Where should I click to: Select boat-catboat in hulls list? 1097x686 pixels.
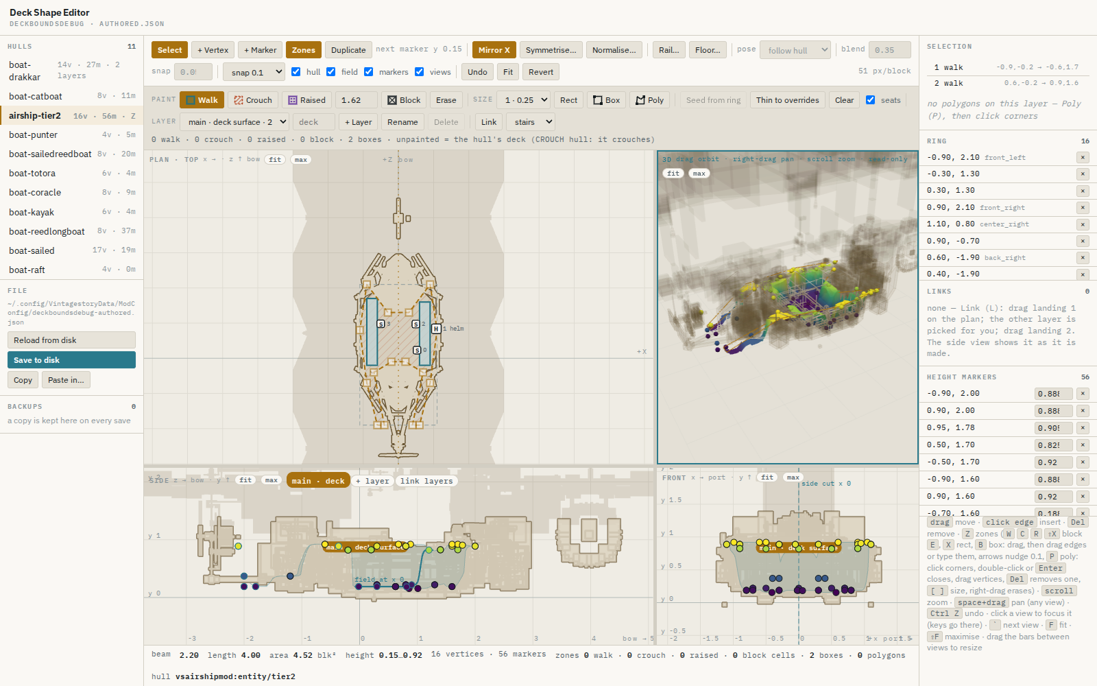click(72, 96)
